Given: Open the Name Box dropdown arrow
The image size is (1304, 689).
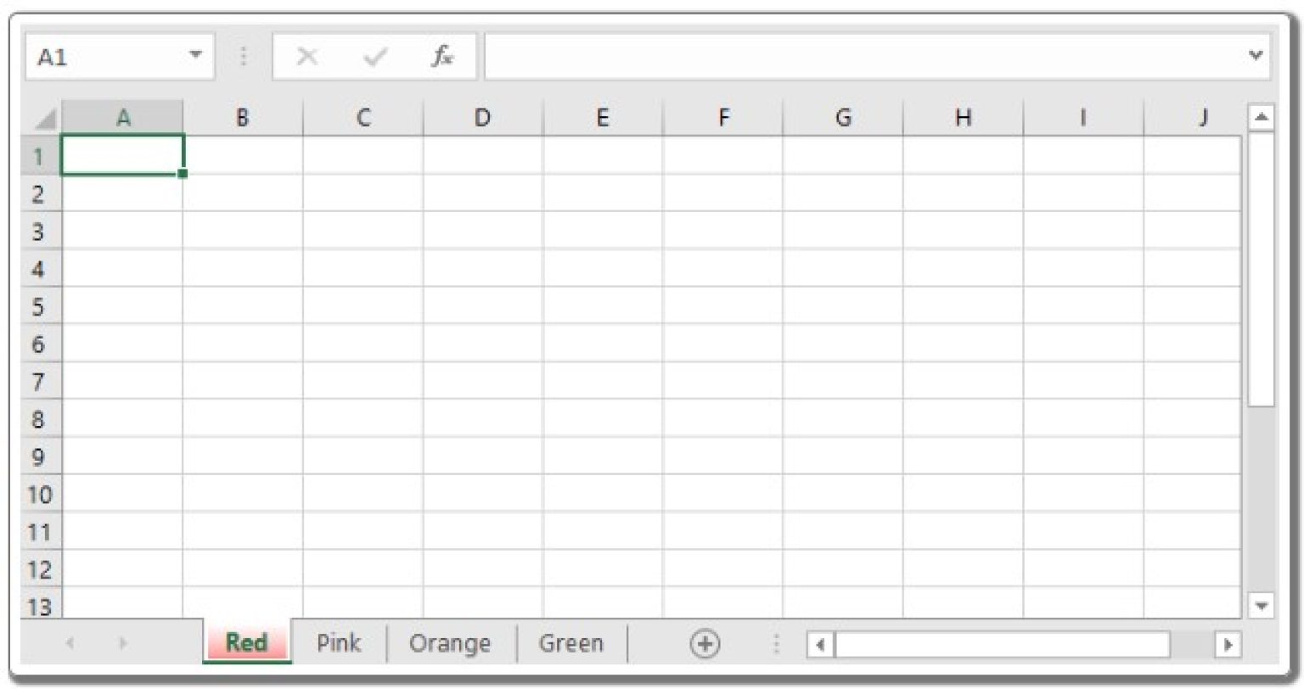Looking at the screenshot, I should [194, 55].
